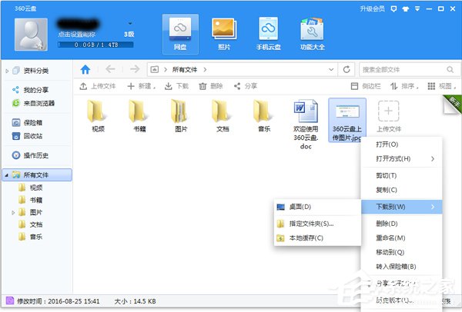Open the 手机云盘 mobile cloud tab
The width and height of the screenshot is (462, 312).
click(268, 34)
